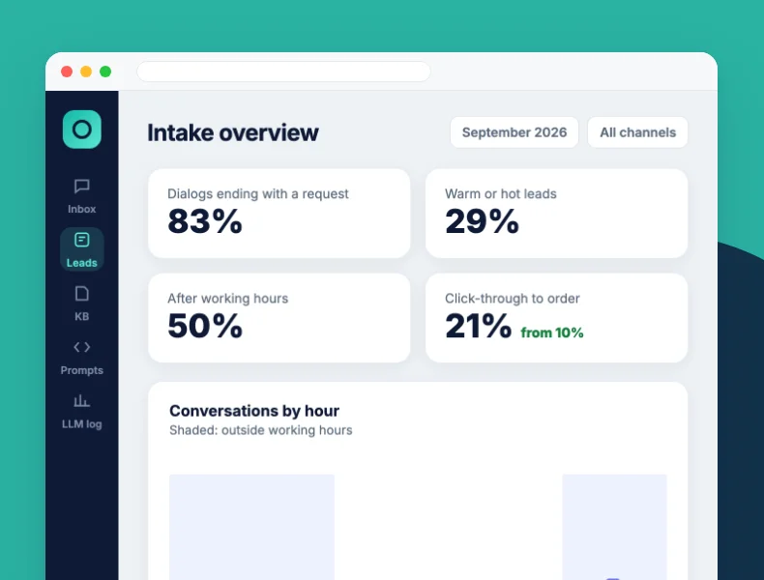This screenshot has height=580, width=764.
Task: Click Shaded: outside working hours subtitle
Action: point(261,430)
